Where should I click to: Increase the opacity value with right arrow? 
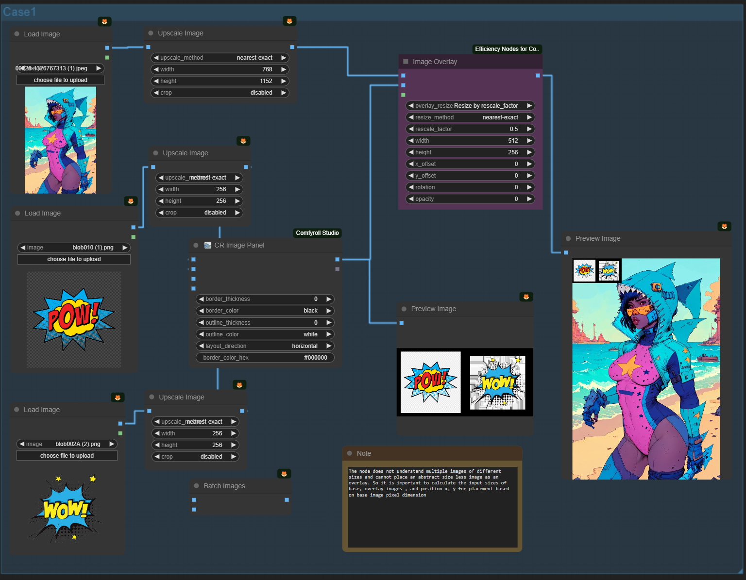click(529, 199)
